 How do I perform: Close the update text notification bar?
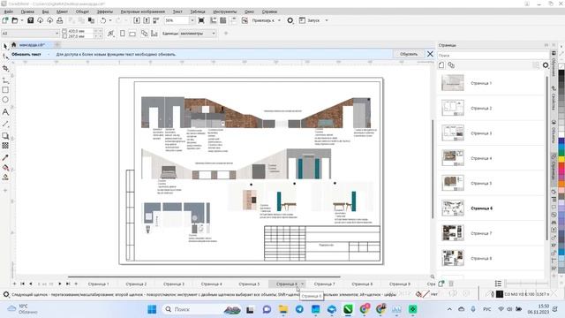(430, 54)
